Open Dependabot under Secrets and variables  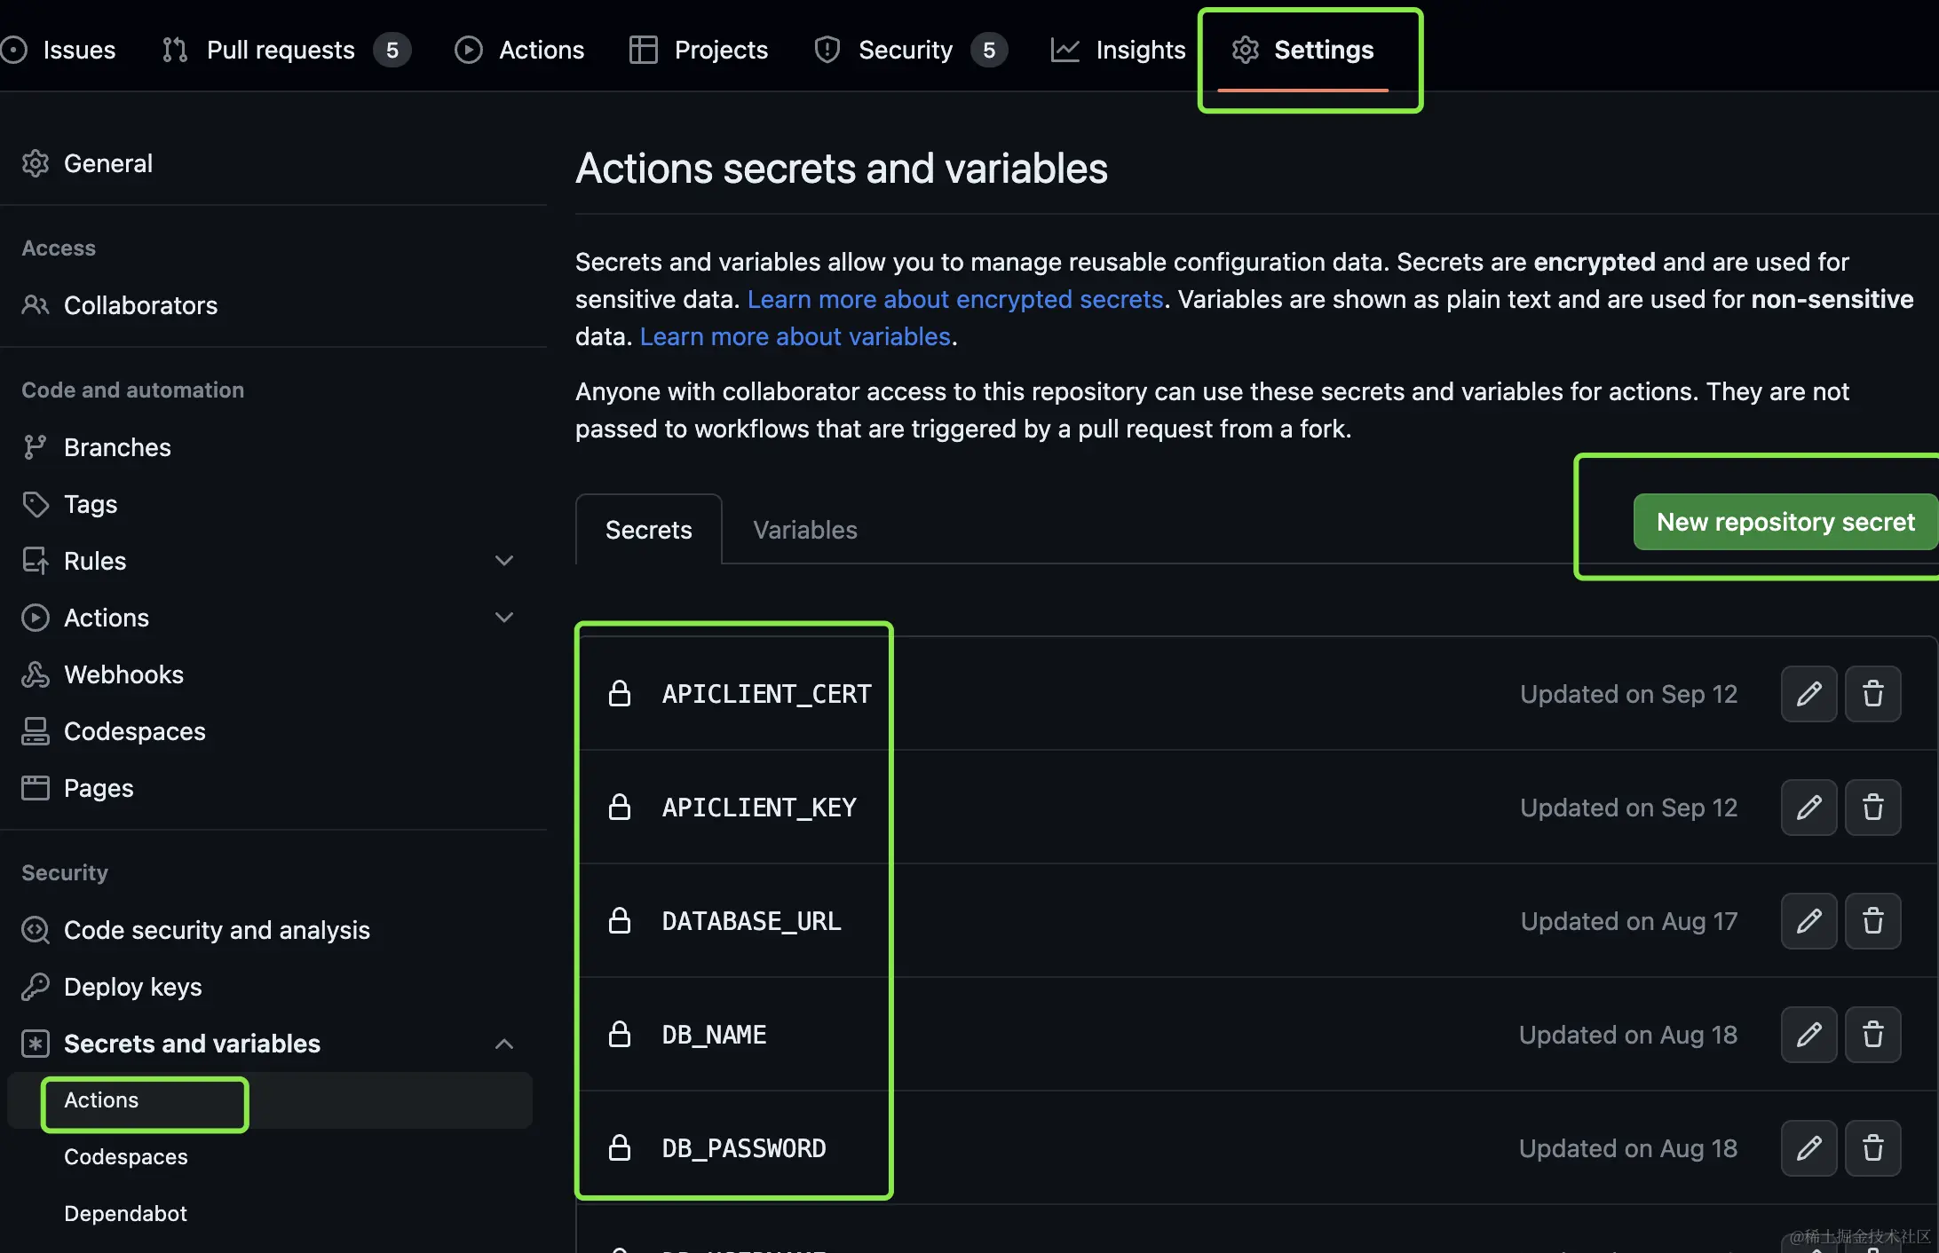tap(125, 1213)
